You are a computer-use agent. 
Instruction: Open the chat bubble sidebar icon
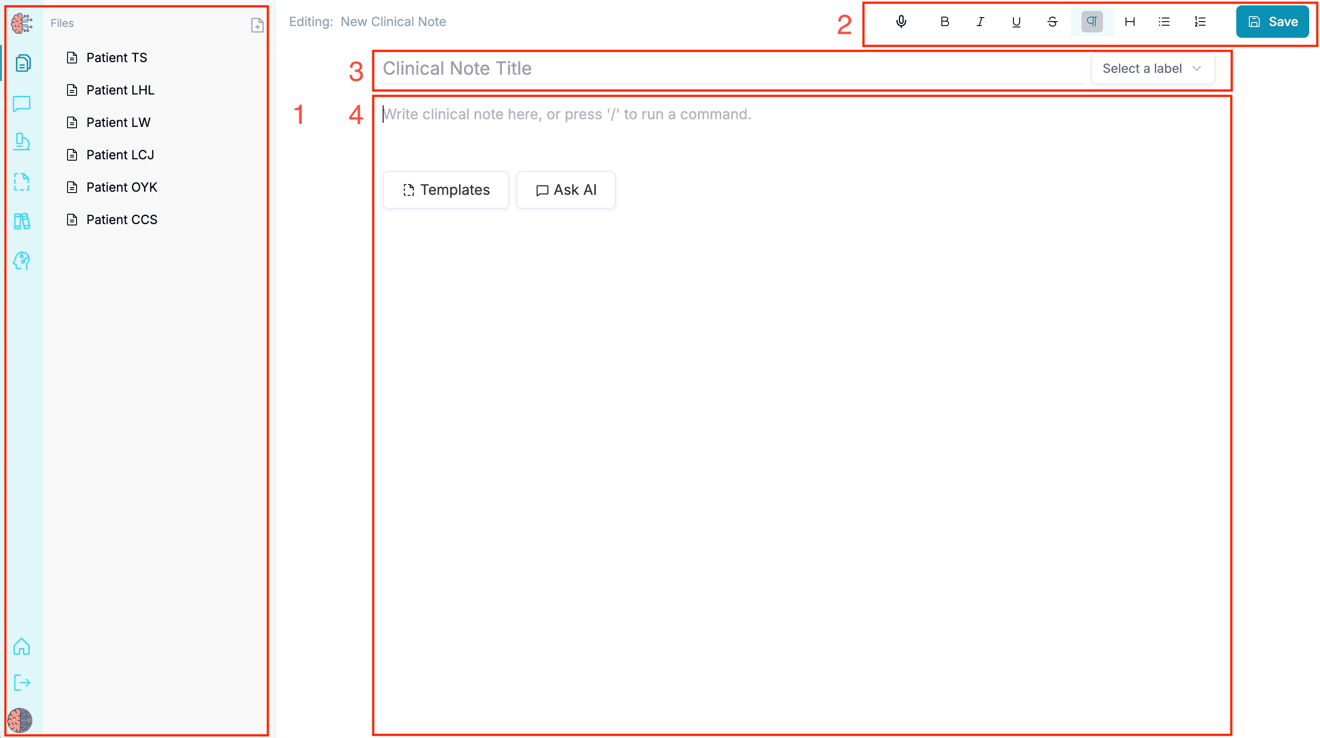(22, 103)
